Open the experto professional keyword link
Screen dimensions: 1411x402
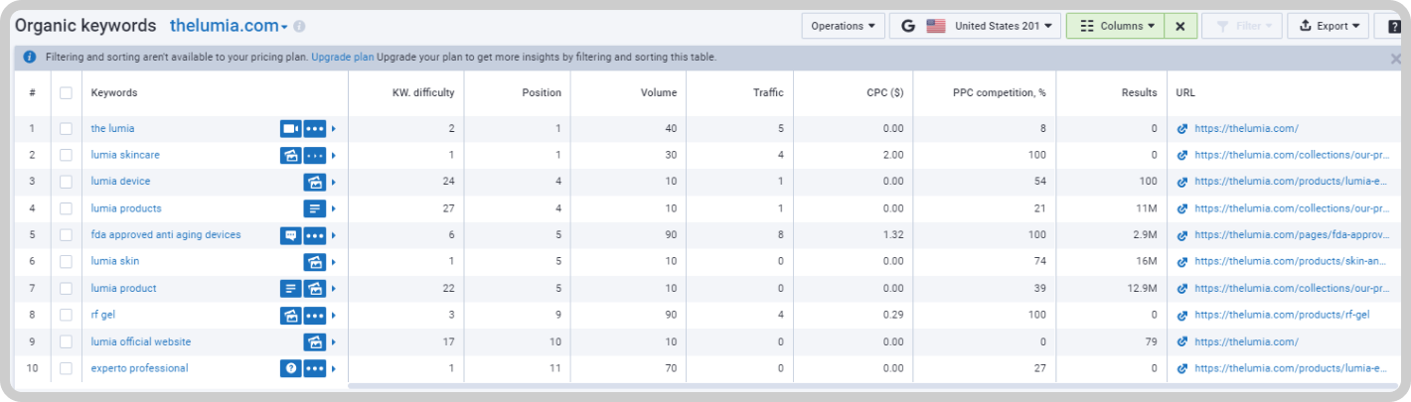tap(139, 369)
